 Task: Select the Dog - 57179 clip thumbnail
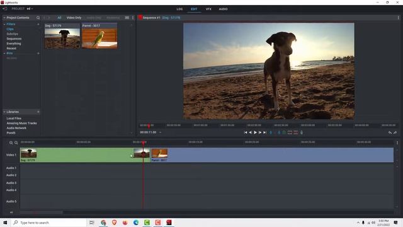(62, 36)
